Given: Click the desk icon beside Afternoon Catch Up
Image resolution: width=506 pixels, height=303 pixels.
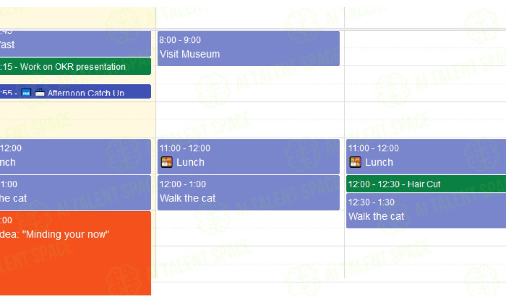Looking at the screenshot, I should (39, 93).
